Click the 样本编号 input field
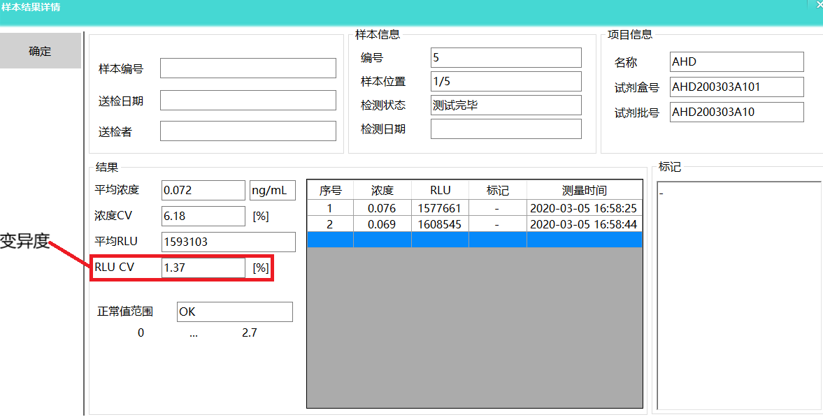 pyautogui.click(x=248, y=68)
